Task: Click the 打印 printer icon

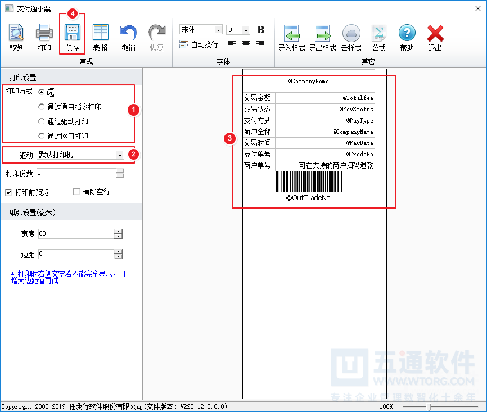Action: 44,38
